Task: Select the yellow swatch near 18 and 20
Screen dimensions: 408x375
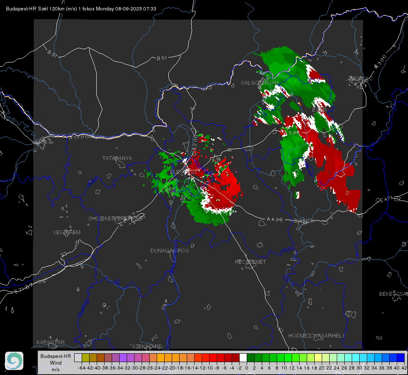Action: pyautogui.click(x=318, y=357)
